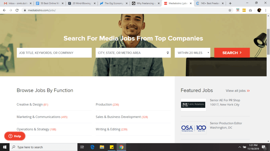Click the RLM Public Relations company logo
Image resolution: width=270 pixels, height=151 pixels.
pyautogui.click(x=193, y=105)
